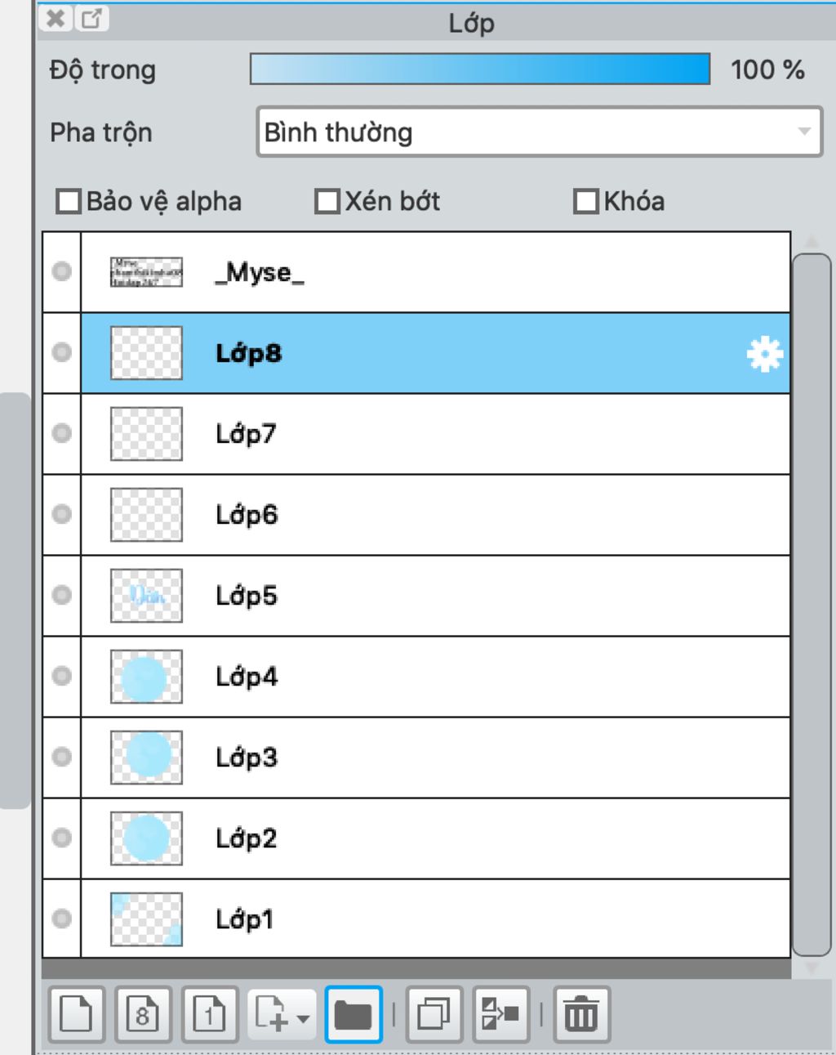Toggle visibility of the _Myse_ layer
This screenshot has height=1055, width=836.
(x=62, y=271)
